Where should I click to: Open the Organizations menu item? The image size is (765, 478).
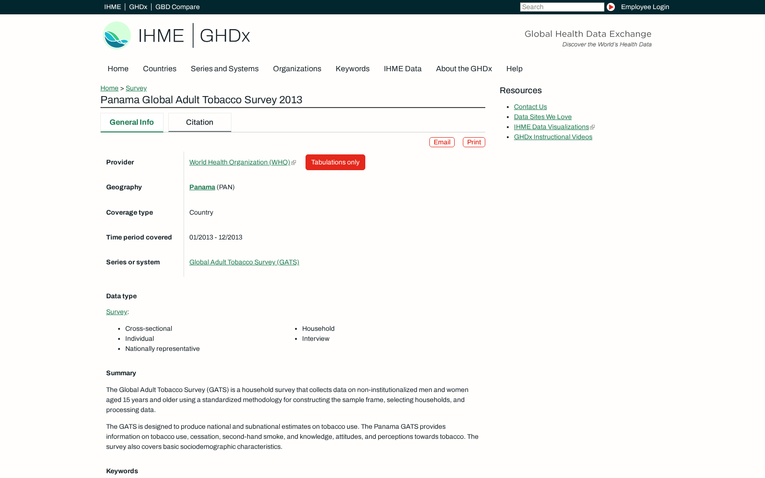click(297, 69)
